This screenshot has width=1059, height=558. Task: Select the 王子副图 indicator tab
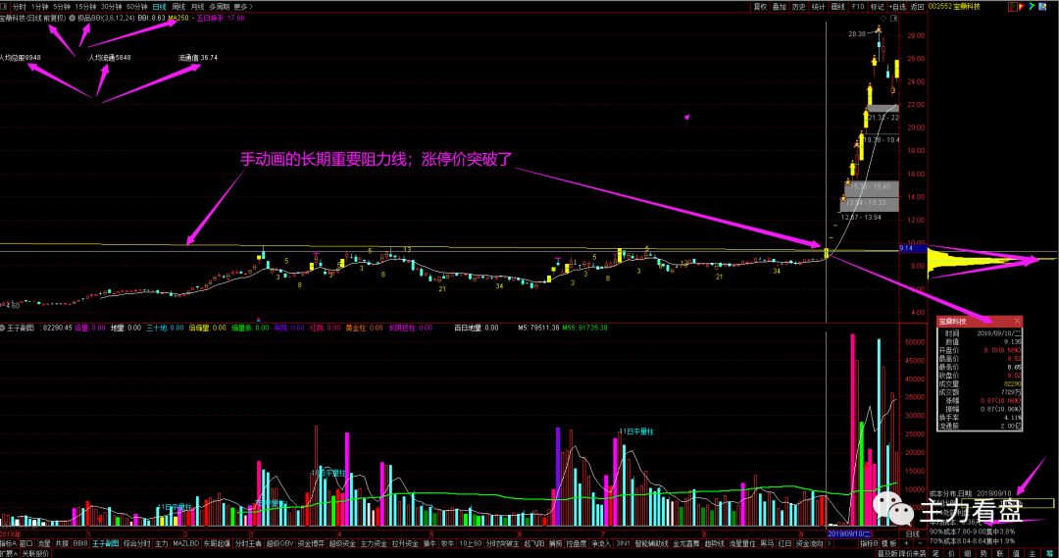[x=106, y=544]
